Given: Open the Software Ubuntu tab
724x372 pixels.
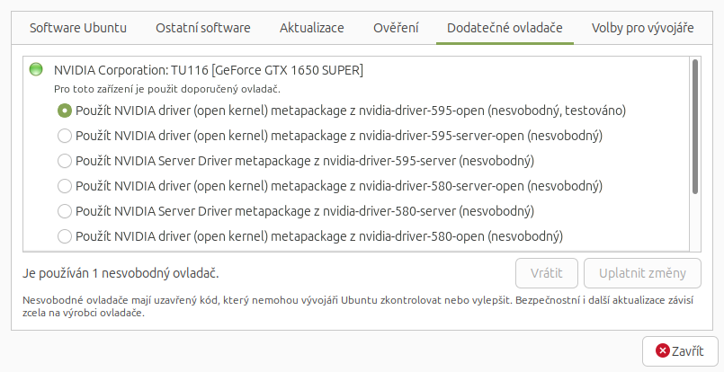Looking at the screenshot, I should [x=78, y=28].
